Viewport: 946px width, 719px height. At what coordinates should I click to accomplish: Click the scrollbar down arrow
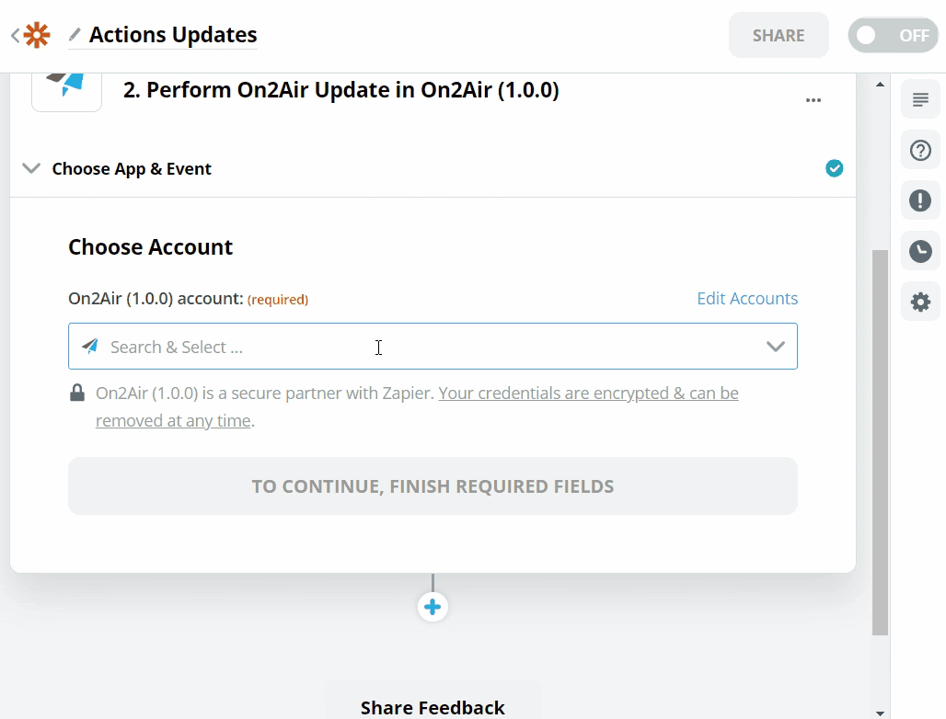(x=881, y=712)
